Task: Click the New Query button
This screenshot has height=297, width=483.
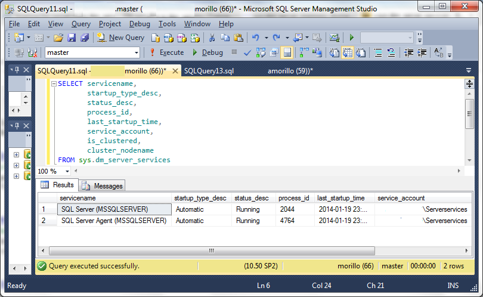Action: coord(120,38)
